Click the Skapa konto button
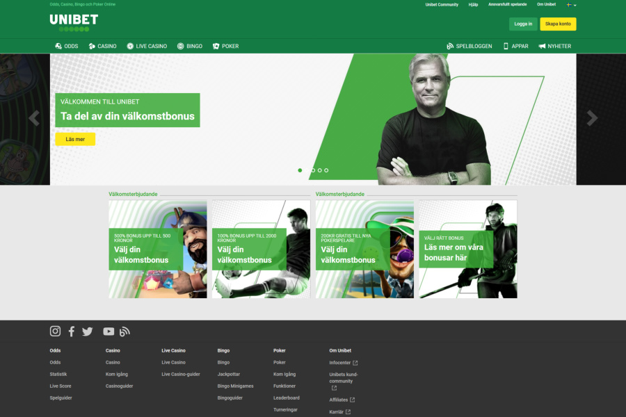 [x=558, y=24]
